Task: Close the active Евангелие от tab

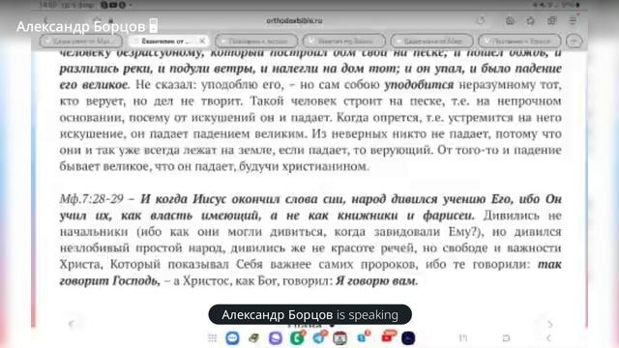Action: tap(202, 41)
